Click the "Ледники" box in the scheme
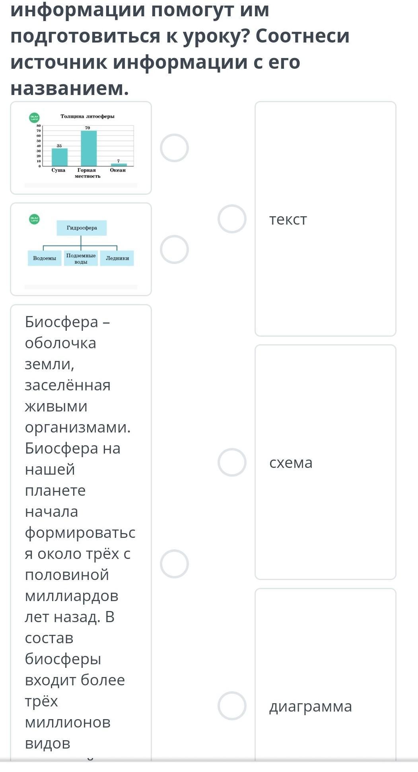The width and height of the screenshot is (418, 772). click(117, 258)
